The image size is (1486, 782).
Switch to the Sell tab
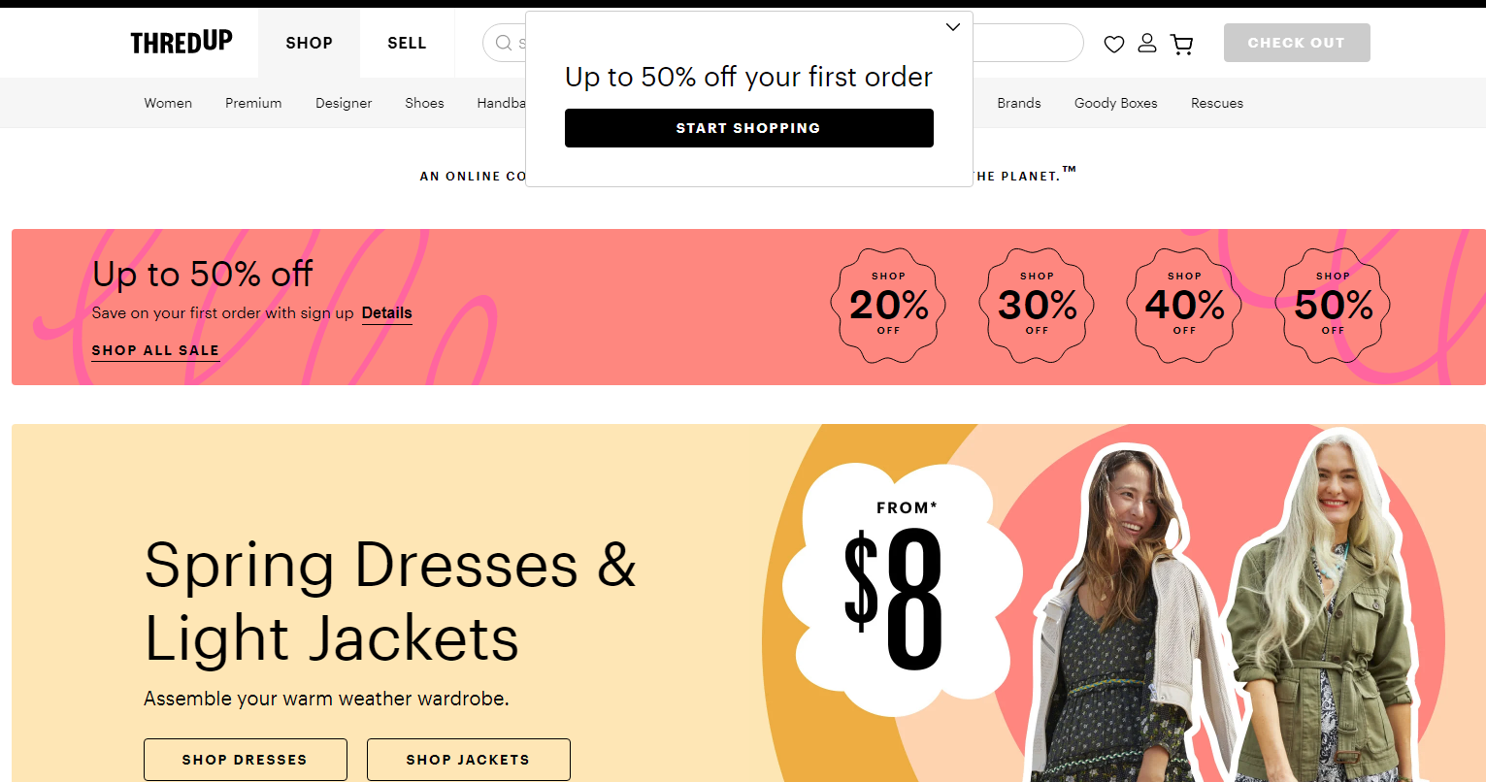point(407,43)
